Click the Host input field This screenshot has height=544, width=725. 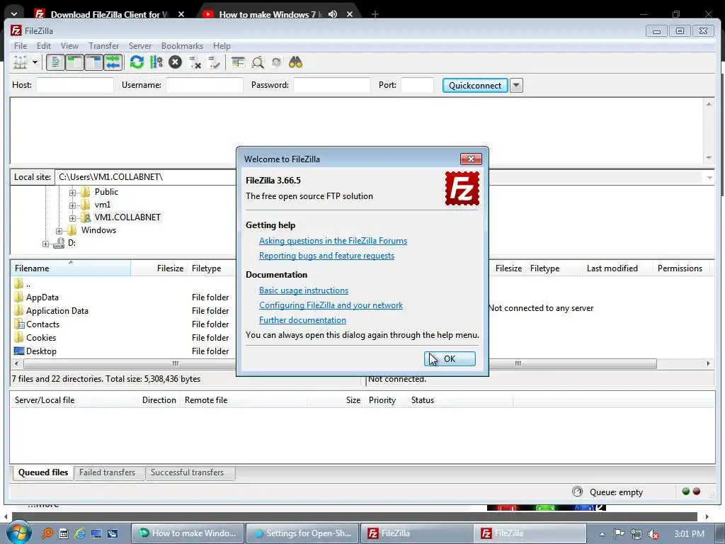point(75,85)
